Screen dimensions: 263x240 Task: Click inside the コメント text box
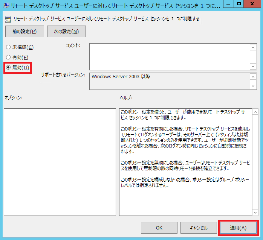pyautogui.click(x=170, y=57)
